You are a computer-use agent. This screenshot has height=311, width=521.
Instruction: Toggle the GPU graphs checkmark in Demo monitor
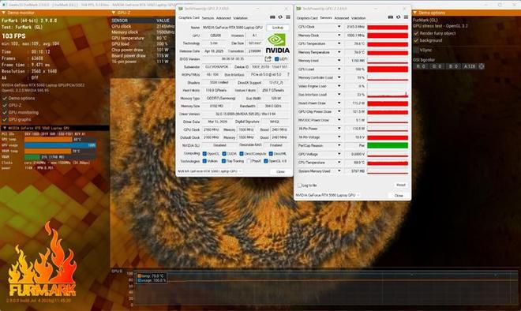tap(5, 119)
